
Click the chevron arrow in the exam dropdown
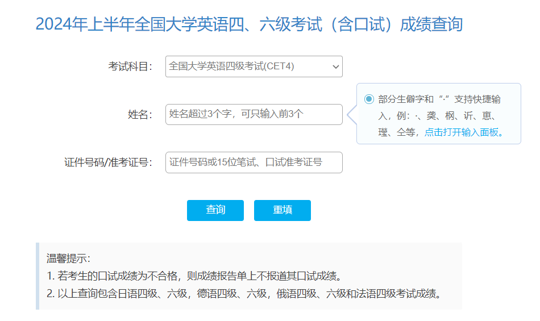(x=335, y=67)
